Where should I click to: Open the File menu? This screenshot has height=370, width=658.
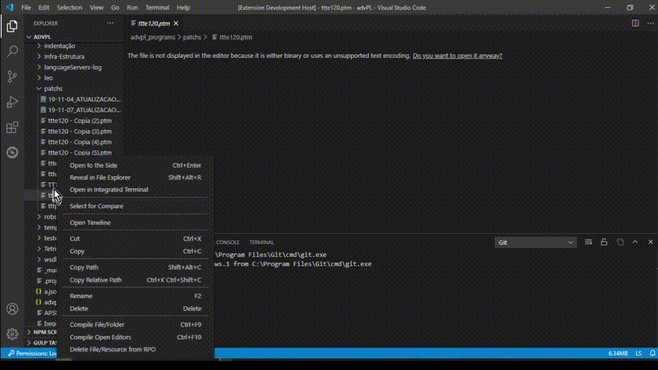(x=26, y=8)
